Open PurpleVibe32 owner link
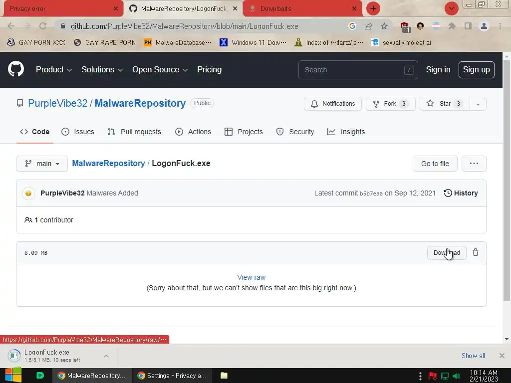511x383 pixels. [58, 103]
